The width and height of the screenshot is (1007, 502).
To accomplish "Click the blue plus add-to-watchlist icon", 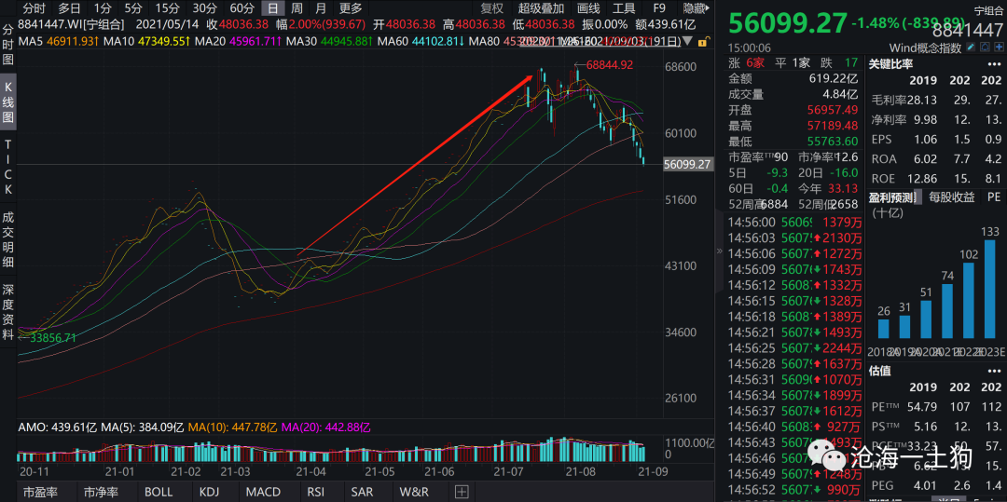I will point(998,47).
